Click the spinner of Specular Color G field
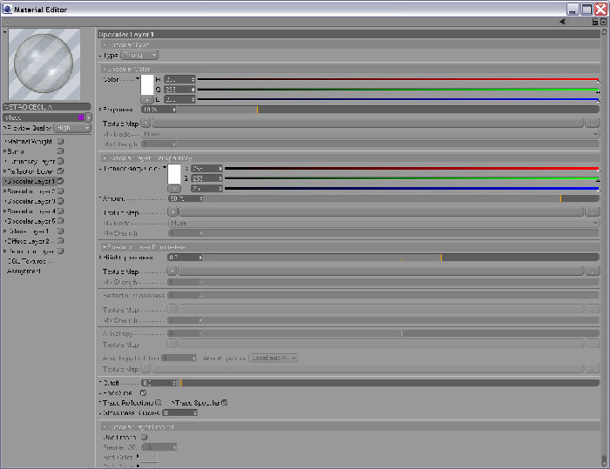This screenshot has height=469, width=610. [x=193, y=90]
